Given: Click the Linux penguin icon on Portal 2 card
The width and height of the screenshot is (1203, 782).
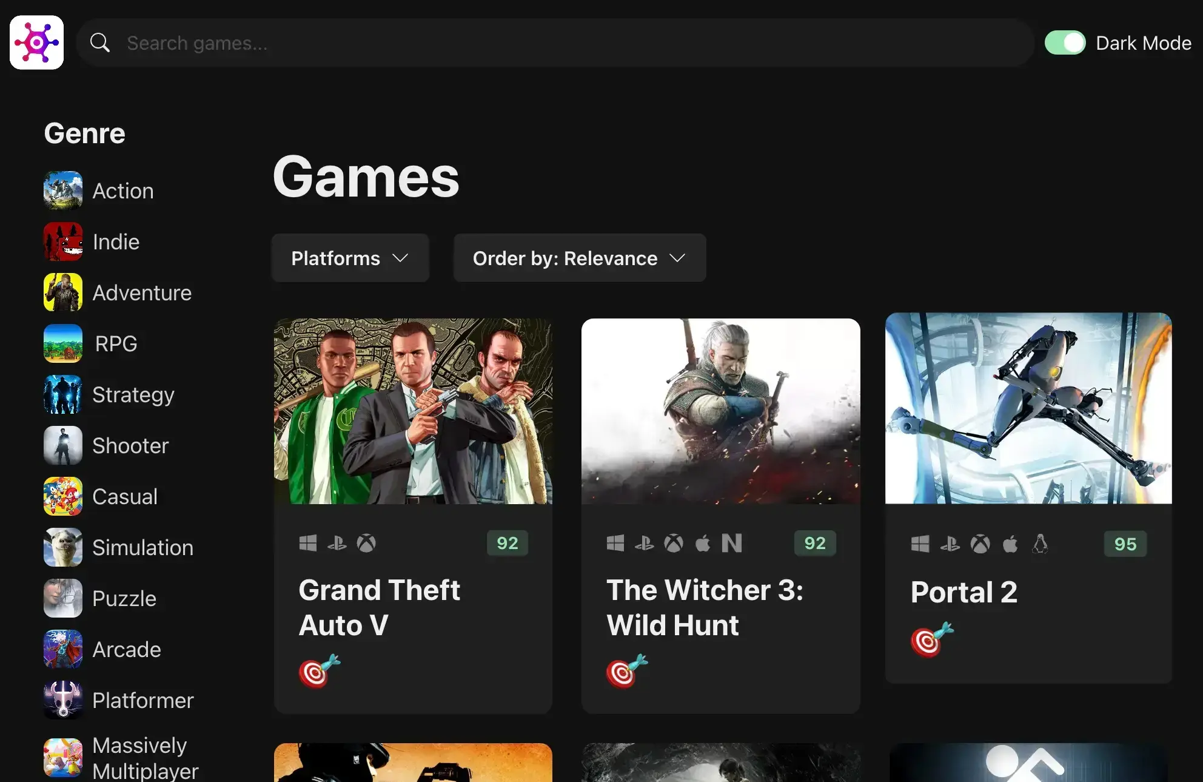Looking at the screenshot, I should pos(1040,544).
